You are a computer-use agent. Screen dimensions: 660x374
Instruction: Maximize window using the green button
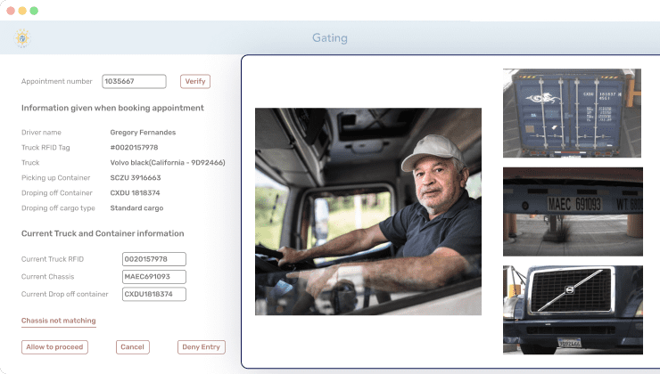coord(34,10)
